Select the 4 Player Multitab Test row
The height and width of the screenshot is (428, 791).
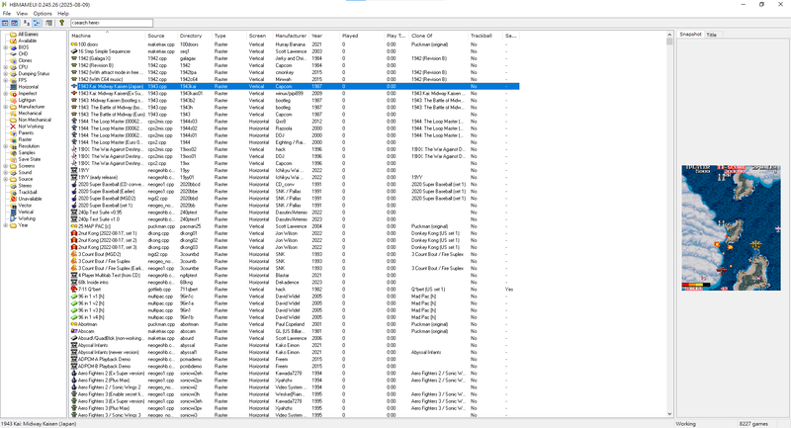295,275
